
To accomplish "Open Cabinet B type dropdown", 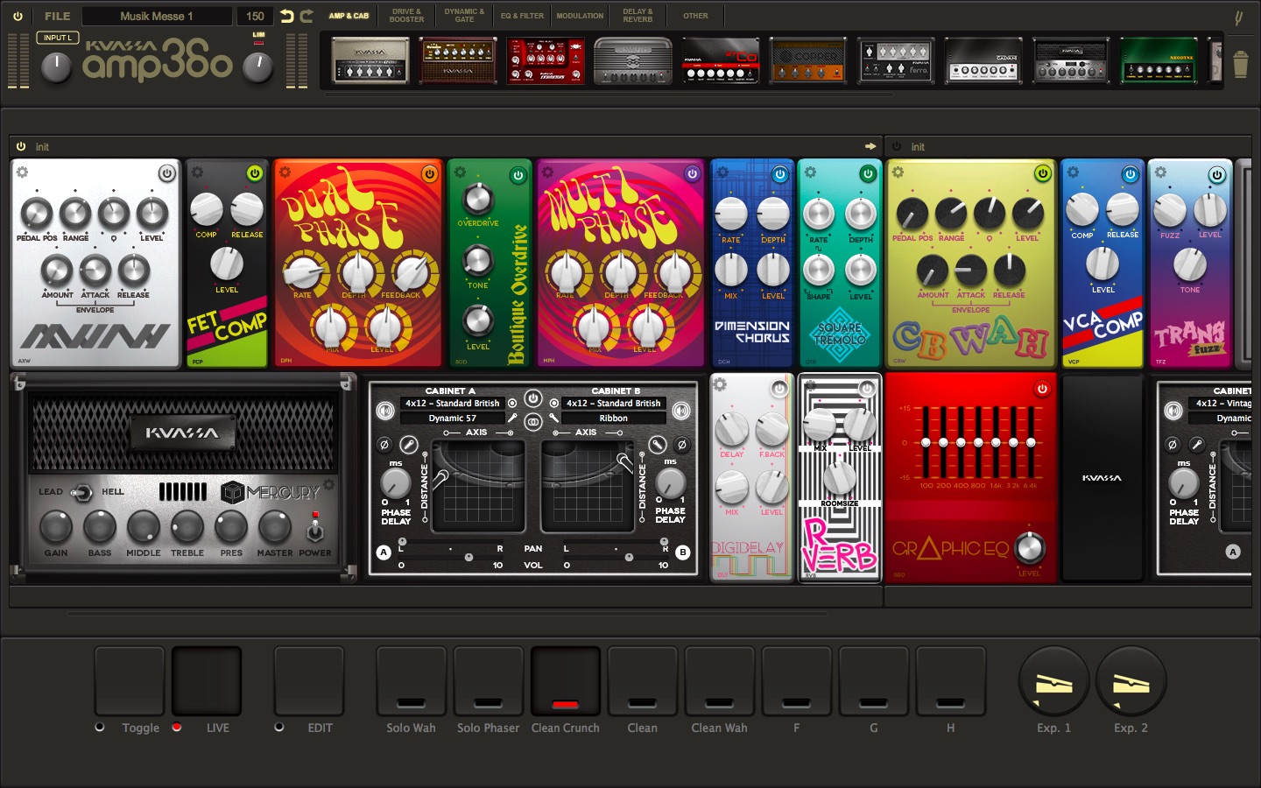I will coord(613,404).
